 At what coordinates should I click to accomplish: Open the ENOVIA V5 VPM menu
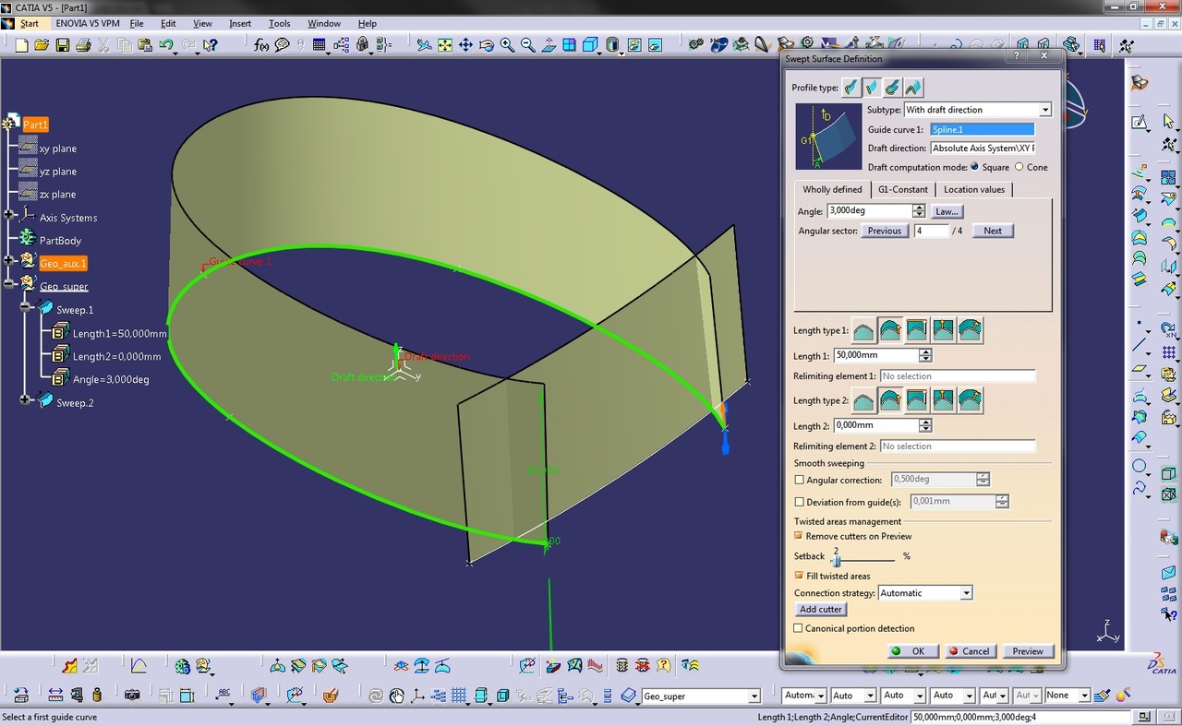[87, 23]
